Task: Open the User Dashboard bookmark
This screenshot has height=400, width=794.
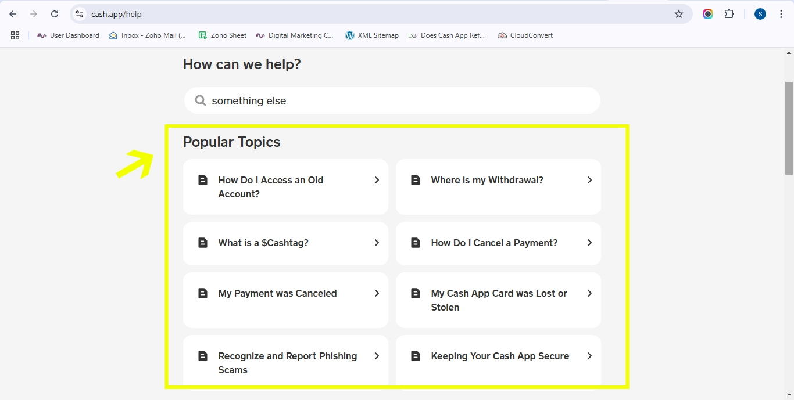Action: [x=68, y=35]
